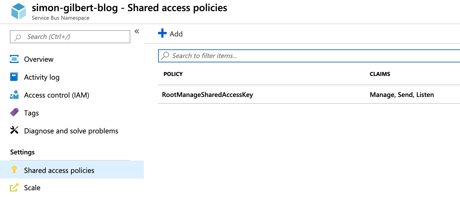This screenshot has height=197, width=460.
Task: Open the Tags section
Action: (x=31, y=113)
